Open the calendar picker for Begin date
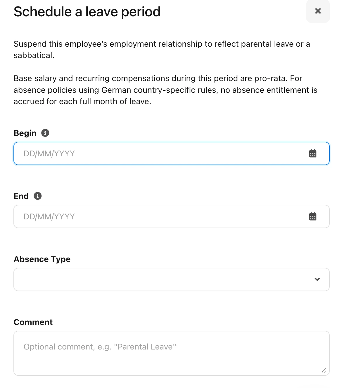The width and height of the screenshot is (342, 388). click(313, 153)
